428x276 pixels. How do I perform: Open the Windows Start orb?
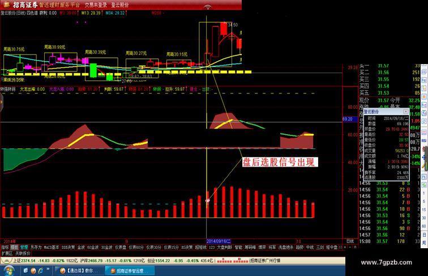click(x=9, y=271)
